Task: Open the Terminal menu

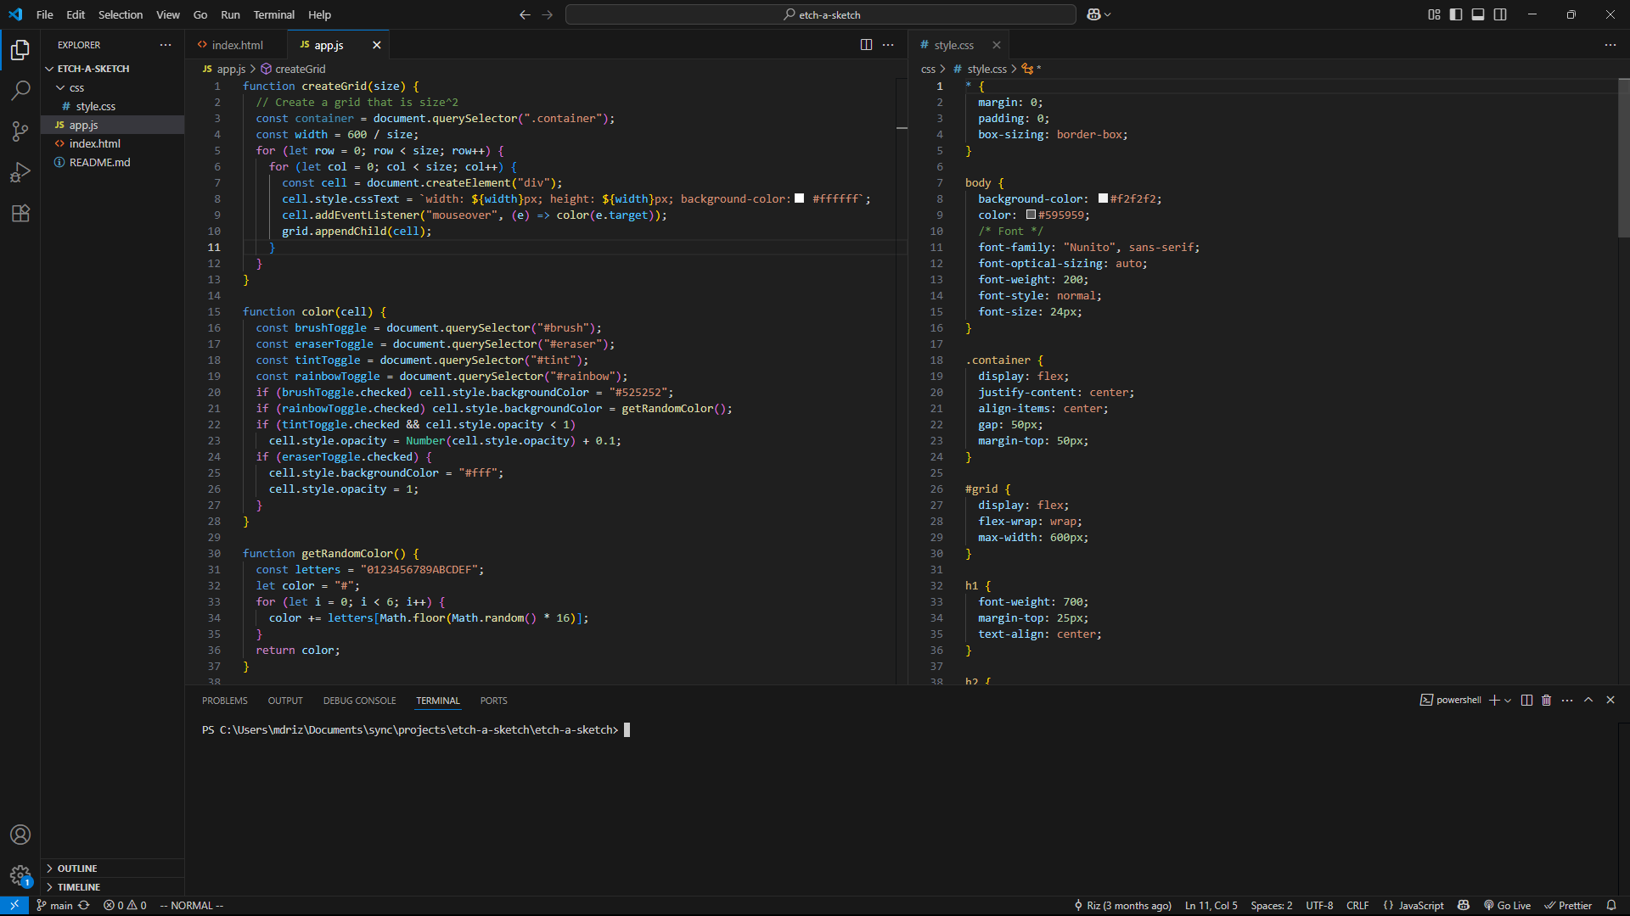Action: click(x=273, y=14)
